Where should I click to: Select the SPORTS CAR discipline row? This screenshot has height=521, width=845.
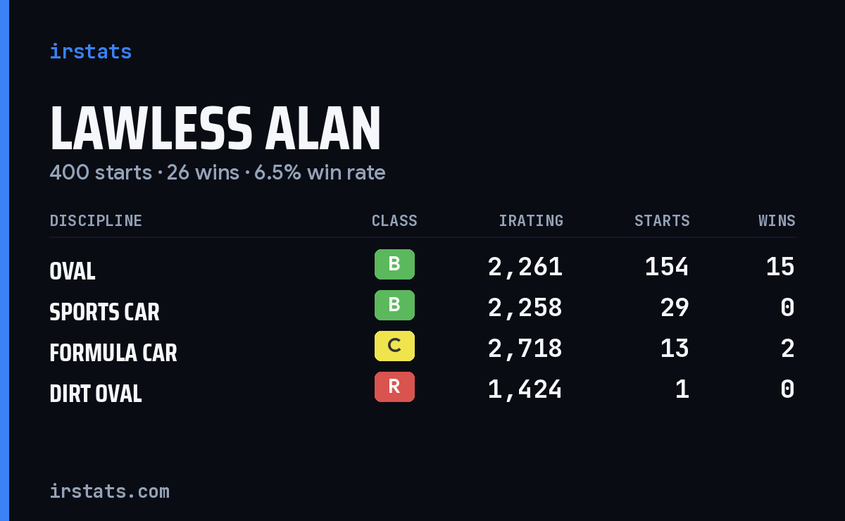coord(423,308)
